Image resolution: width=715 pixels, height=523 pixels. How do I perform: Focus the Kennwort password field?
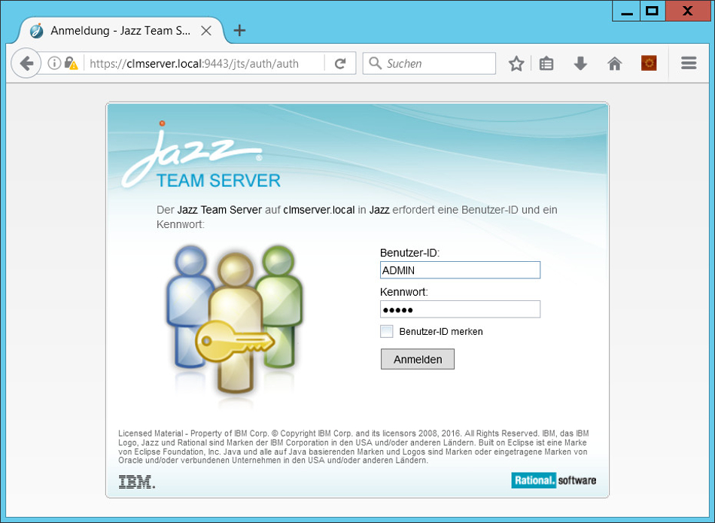coord(460,309)
